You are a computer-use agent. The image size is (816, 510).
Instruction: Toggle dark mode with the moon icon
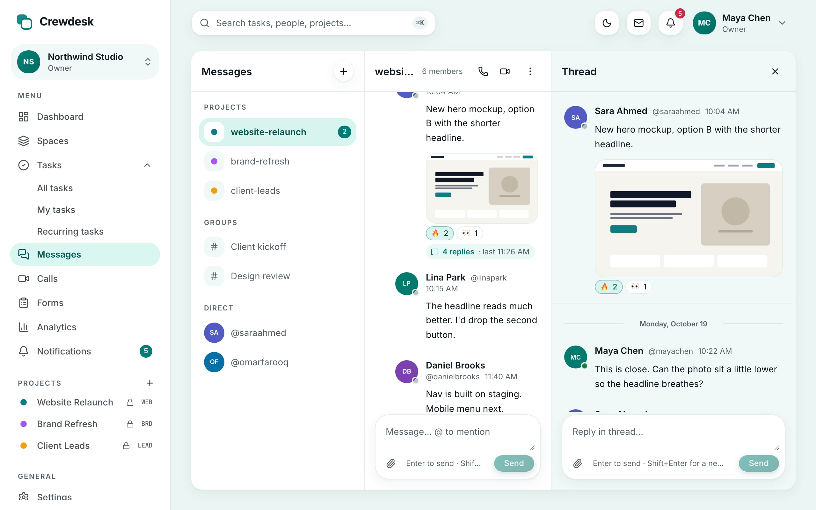(607, 23)
